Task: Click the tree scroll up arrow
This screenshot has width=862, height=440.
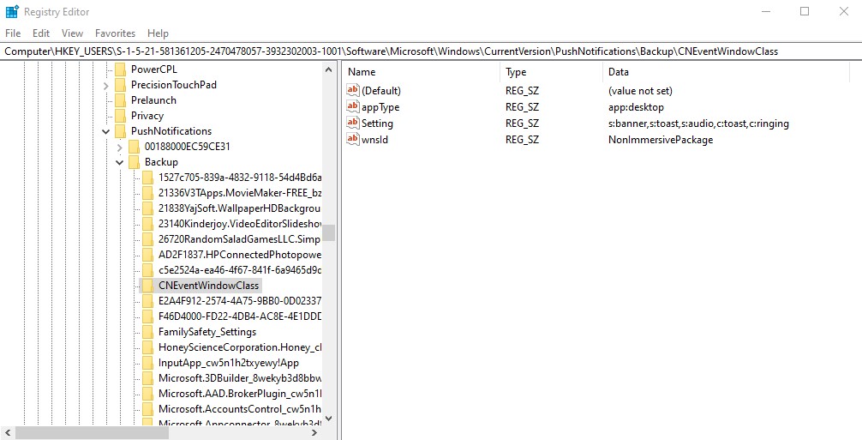Action: click(x=329, y=69)
